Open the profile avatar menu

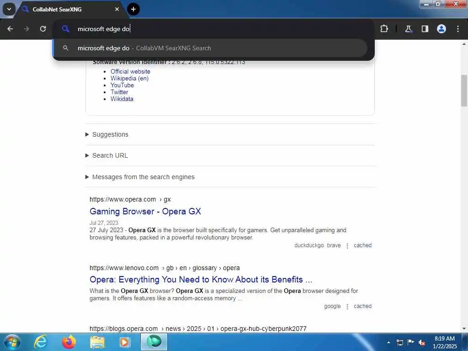click(x=441, y=29)
